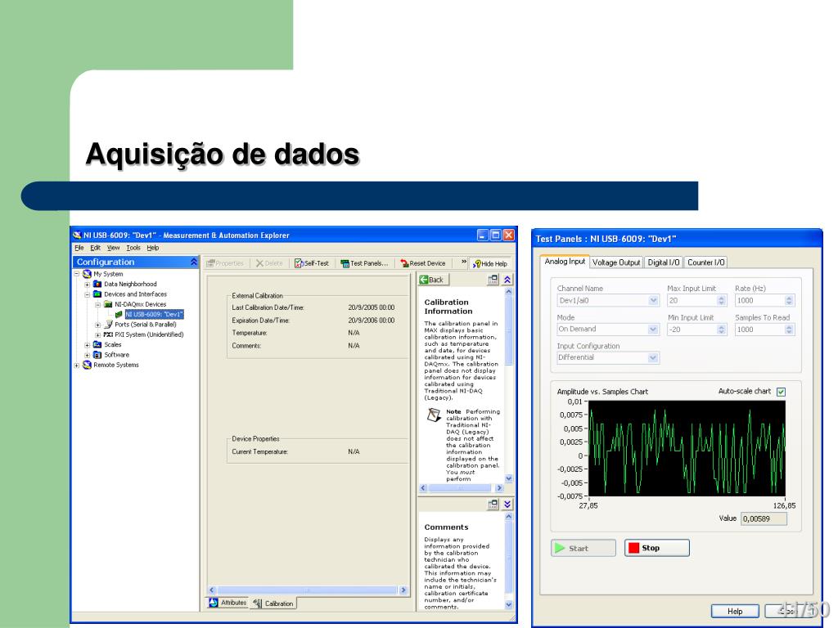This screenshot has width=838, height=628.
Task: Switch to the Attributes tab
Action: [x=228, y=603]
